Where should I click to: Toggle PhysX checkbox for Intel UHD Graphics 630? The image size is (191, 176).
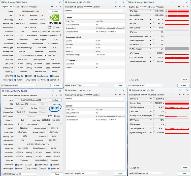click(40, 169)
